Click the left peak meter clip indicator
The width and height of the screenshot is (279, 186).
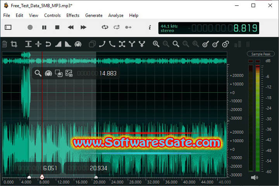pyautogui.click(x=251, y=61)
